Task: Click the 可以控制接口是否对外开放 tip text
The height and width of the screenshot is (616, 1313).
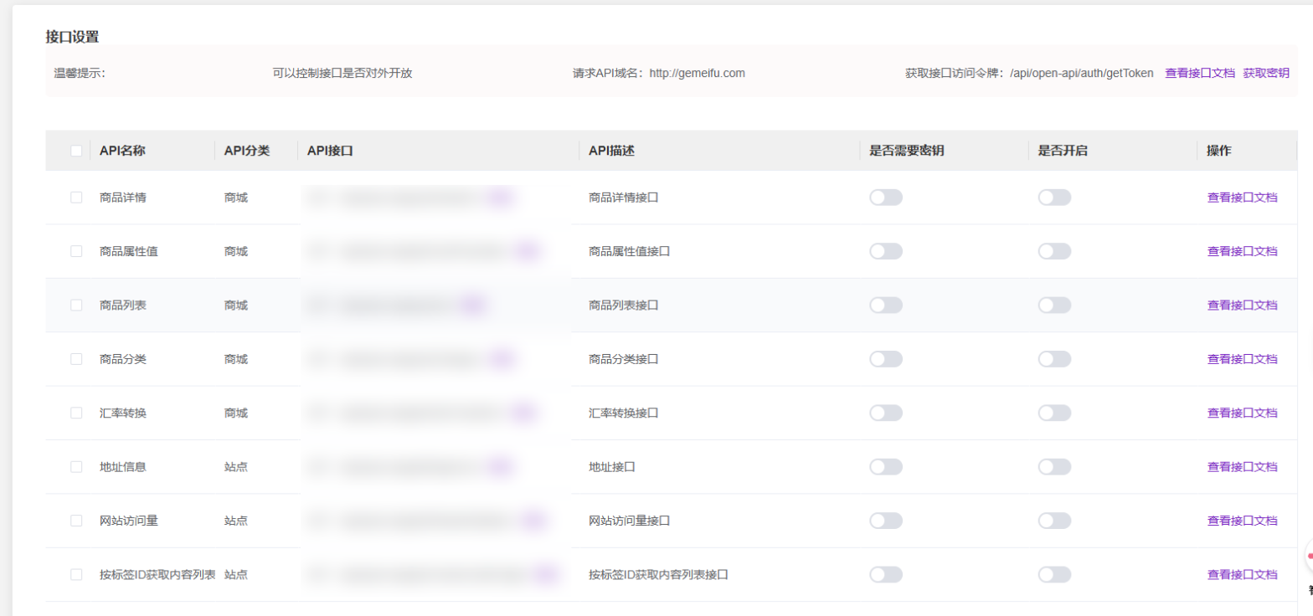Action: click(x=342, y=73)
